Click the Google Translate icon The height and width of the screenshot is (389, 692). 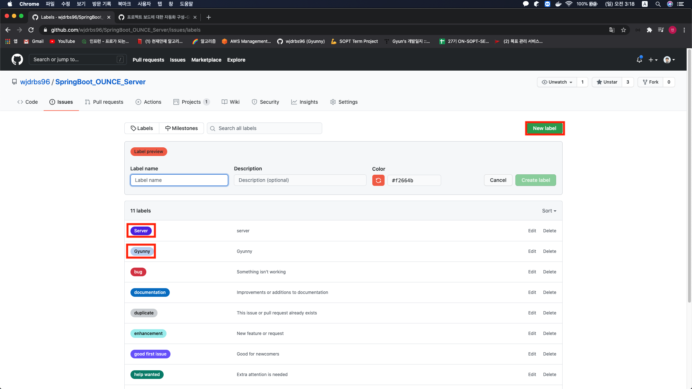click(x=612, y=30)
